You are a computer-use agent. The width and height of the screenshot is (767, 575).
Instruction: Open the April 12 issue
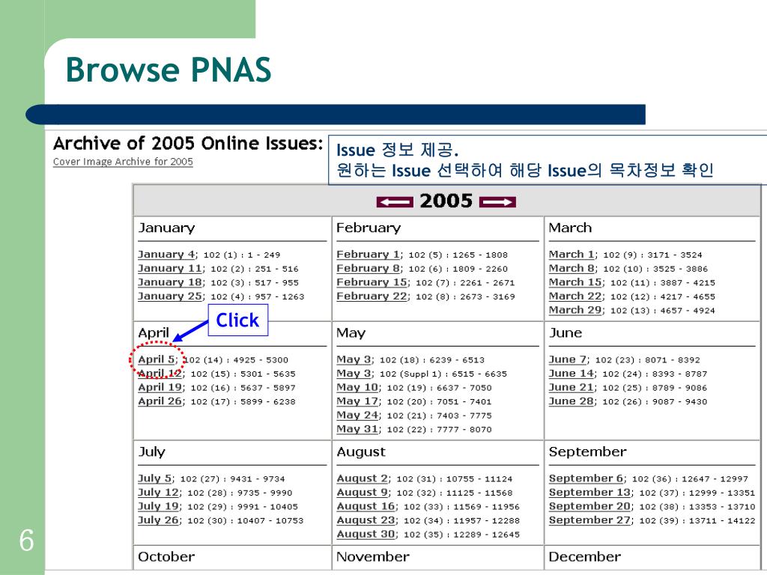[160, 374]
